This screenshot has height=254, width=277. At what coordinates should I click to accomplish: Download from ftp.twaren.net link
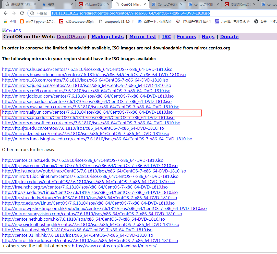[90, 166]
